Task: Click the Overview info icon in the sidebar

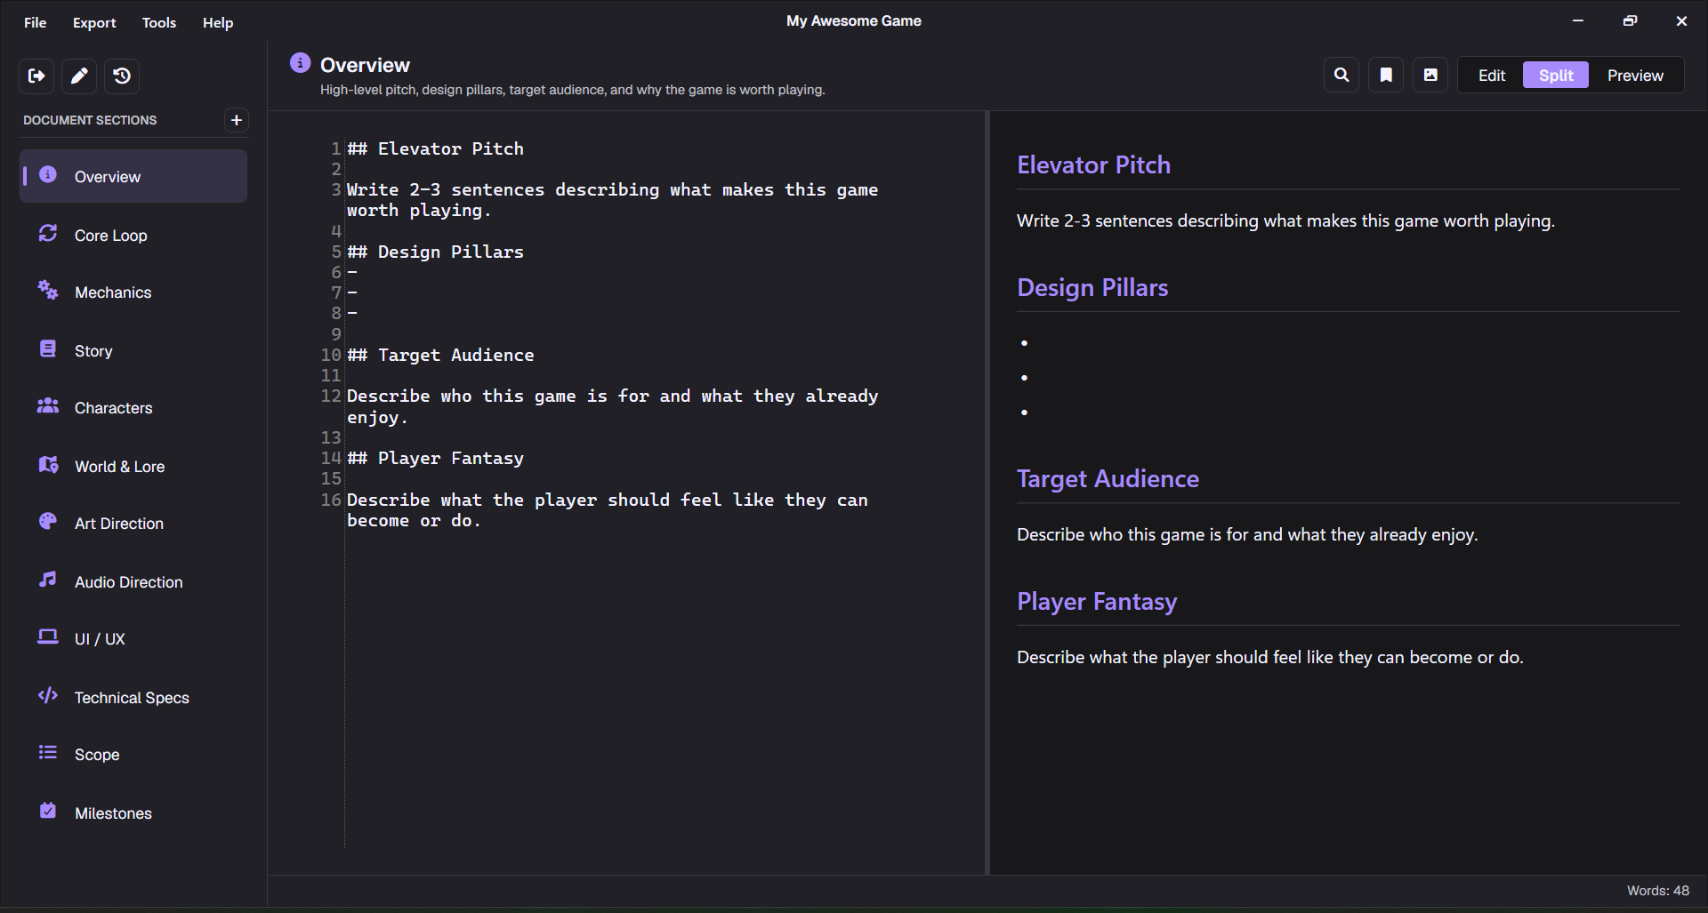Action: [48, 175]
